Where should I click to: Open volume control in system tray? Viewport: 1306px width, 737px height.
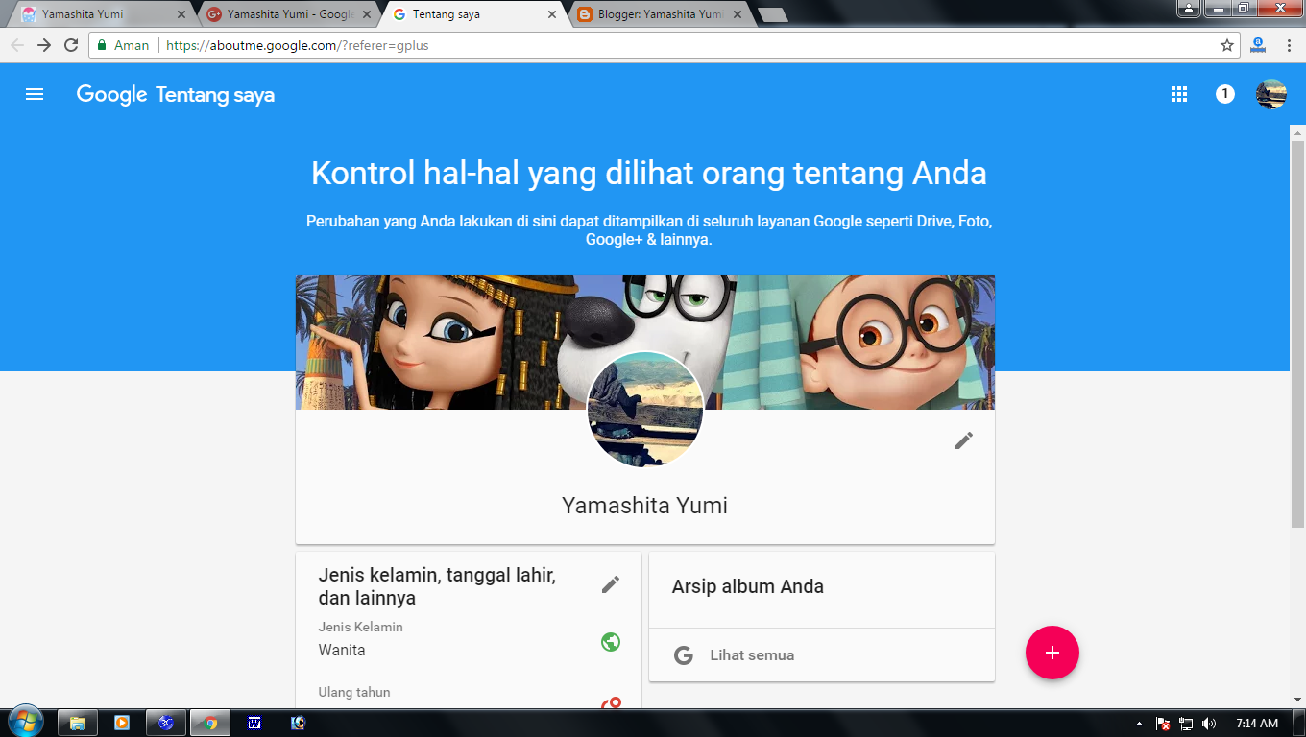coord(1209,724)
